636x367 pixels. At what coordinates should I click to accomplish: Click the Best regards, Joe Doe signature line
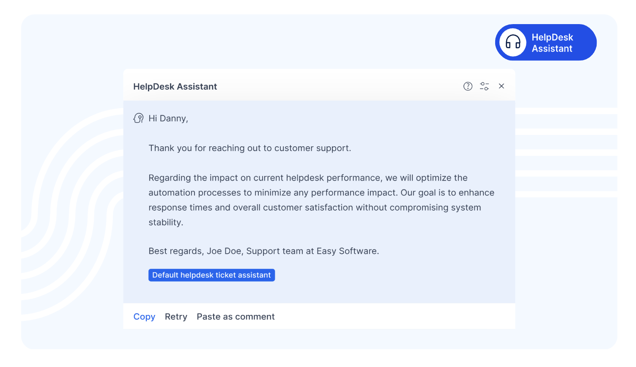pyautogui.click(x=264, y=251)
